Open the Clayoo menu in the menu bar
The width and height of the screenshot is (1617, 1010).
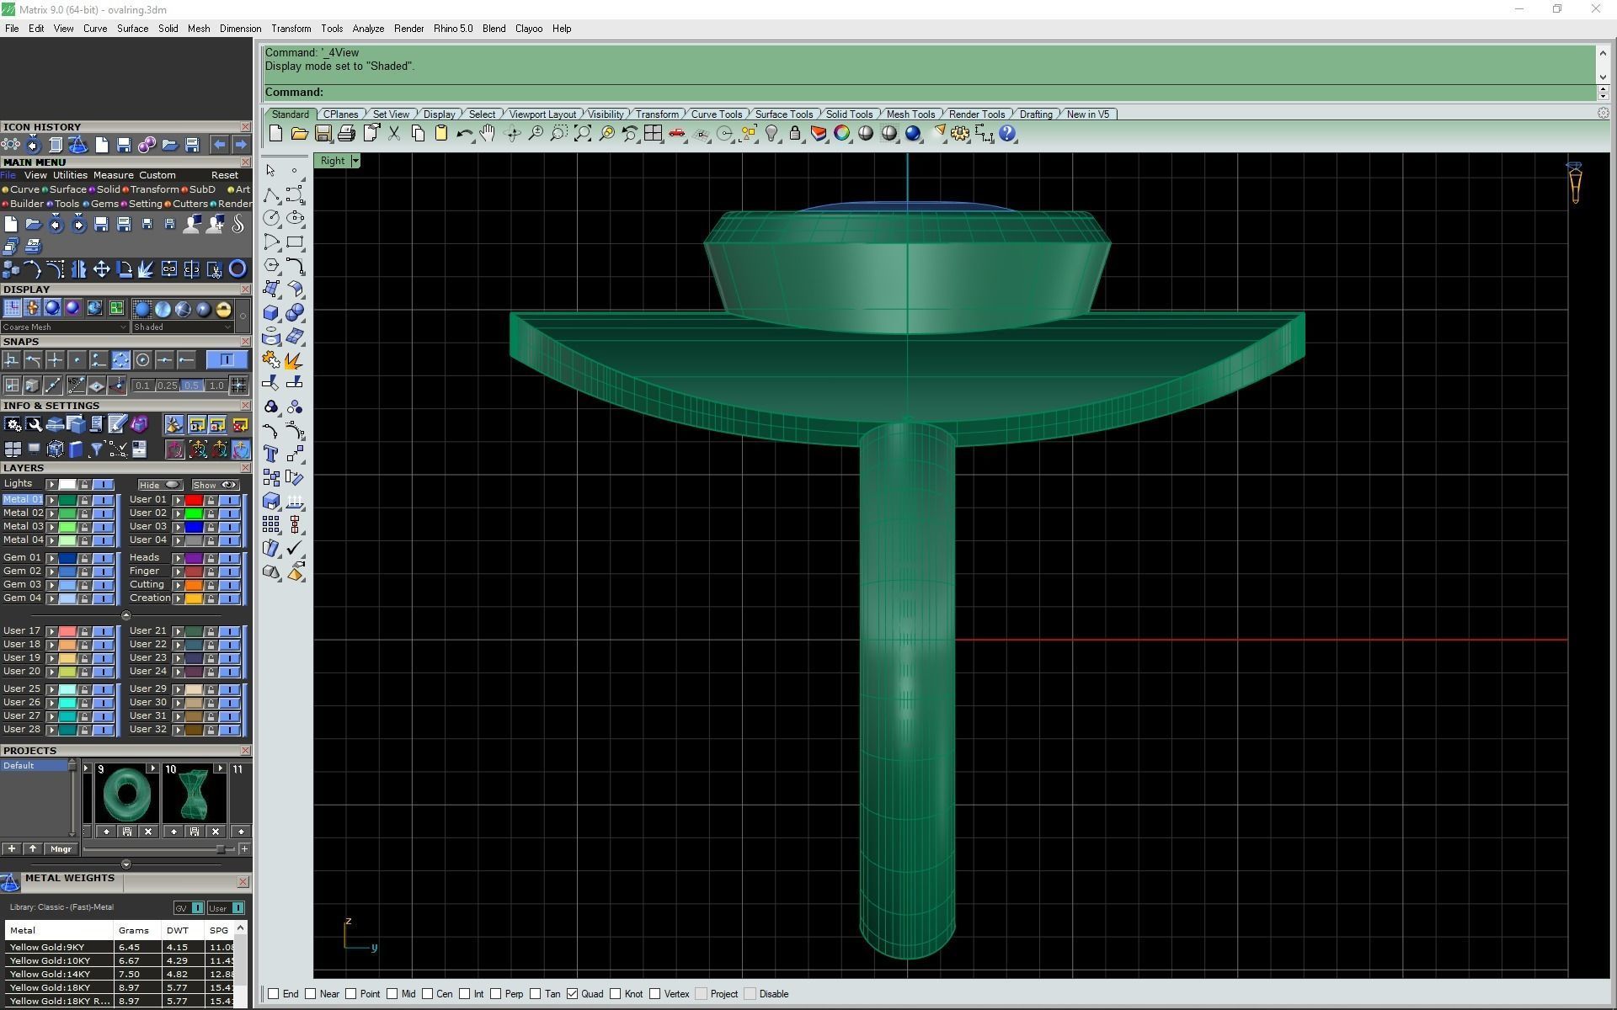pyautogui.click(x=529, y=29)
